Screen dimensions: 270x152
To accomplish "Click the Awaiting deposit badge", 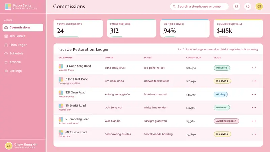I will pyautogui.click(x=226, y=121).
